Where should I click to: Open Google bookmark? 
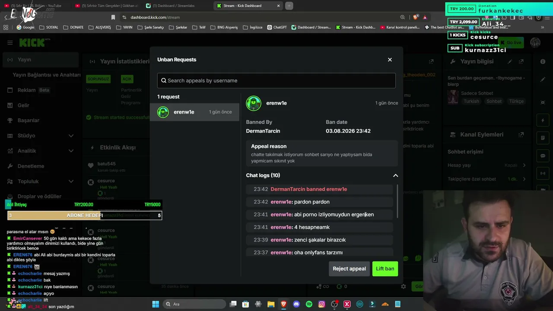pos(25,27)
